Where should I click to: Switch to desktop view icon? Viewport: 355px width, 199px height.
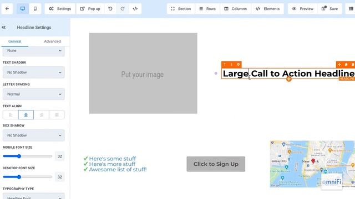coord(23,9)
